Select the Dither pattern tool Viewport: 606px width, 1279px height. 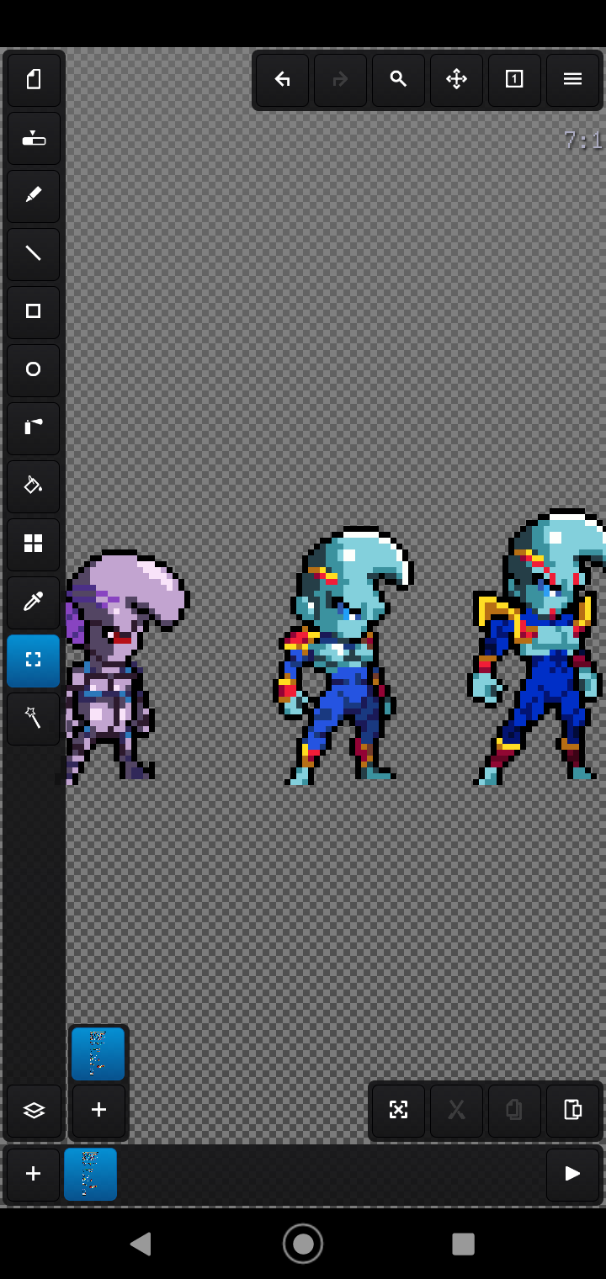[x=34, y=544]
